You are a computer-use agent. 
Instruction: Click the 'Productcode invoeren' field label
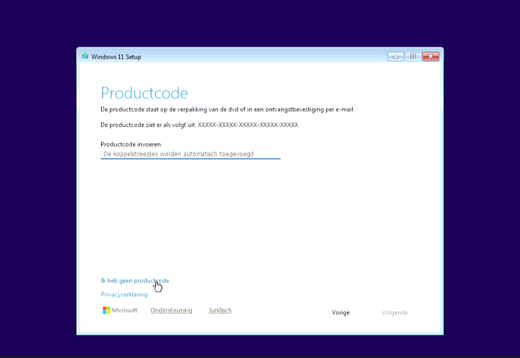tap(131, 144)
